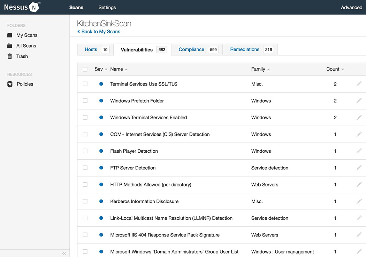Viewport: 366px width, 257px height.
Task: Tick the select-all checkbox in table header
Action: point(85,69)
